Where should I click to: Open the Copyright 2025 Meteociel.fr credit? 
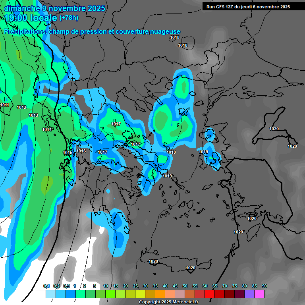[168, 302]
